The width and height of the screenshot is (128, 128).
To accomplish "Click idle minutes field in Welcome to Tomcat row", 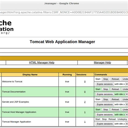I will pyautogui.click(x=127, y=84).
